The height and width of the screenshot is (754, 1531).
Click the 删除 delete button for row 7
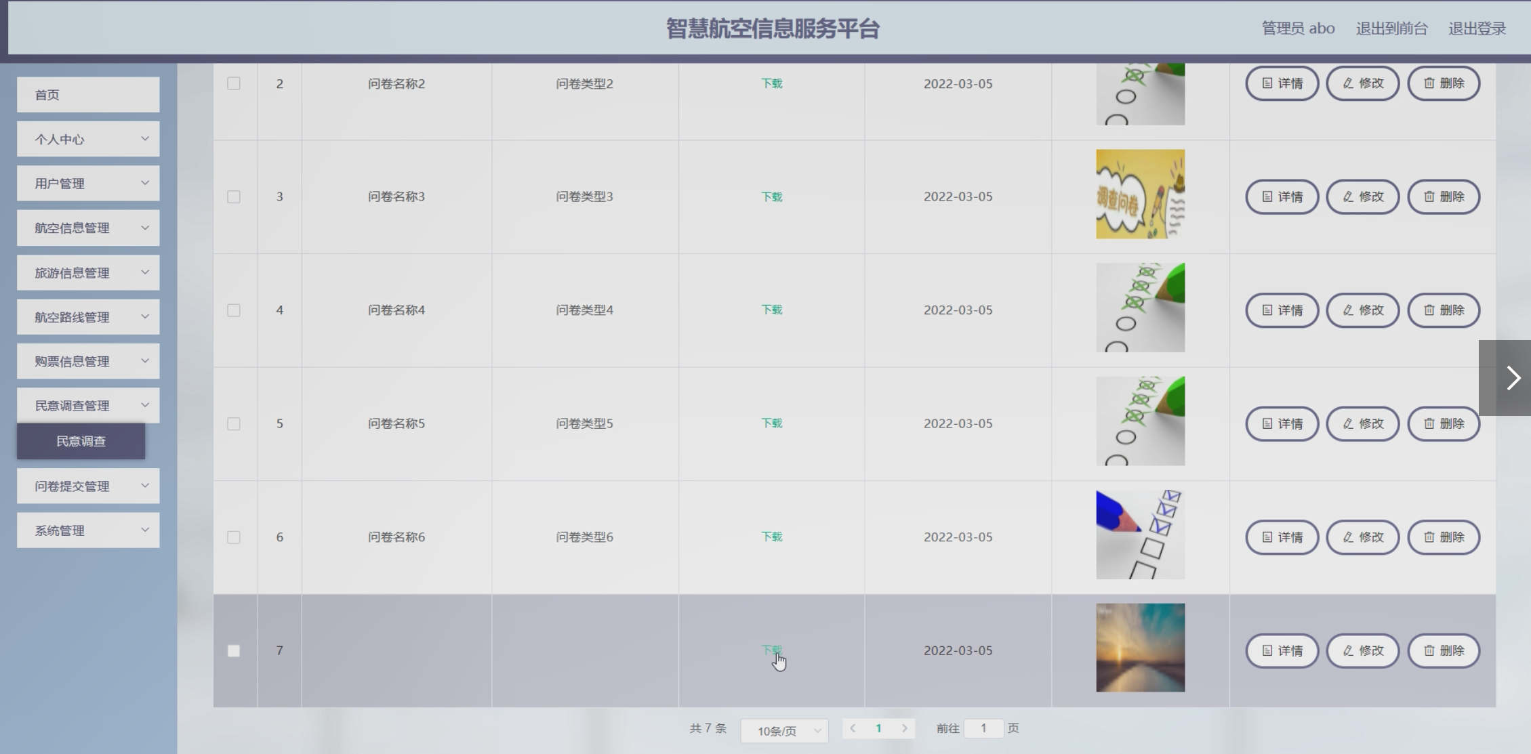(x=1444, y=650)
